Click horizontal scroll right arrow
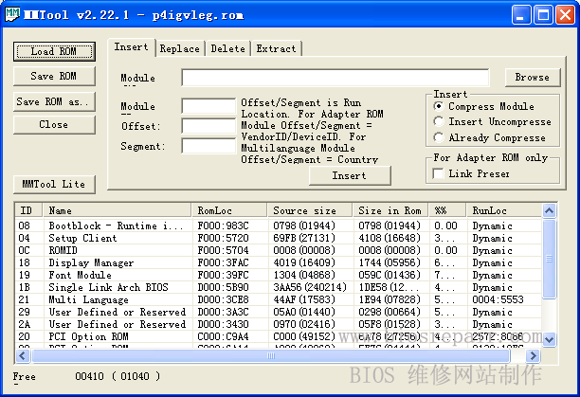This screenshot has width=580, height=397. click(x=533, y=355)
